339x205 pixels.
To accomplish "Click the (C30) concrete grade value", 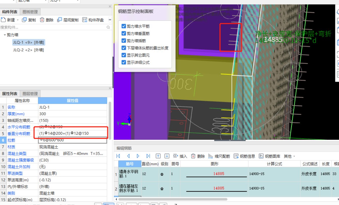I will [x=44, y=160].
